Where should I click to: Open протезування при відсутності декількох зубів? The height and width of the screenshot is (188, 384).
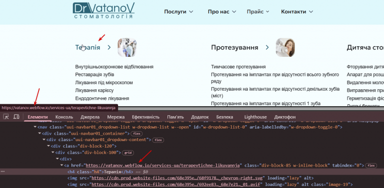(275, 92)
